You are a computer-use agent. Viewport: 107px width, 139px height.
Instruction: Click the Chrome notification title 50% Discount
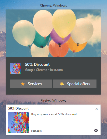(x=37, y=64)
